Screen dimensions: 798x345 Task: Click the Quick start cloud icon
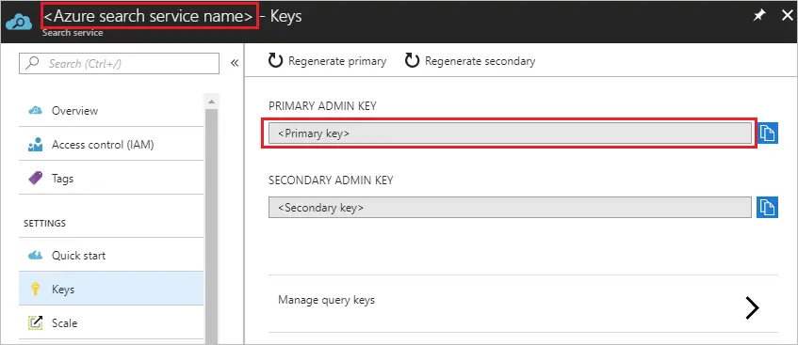pos(35,255)
